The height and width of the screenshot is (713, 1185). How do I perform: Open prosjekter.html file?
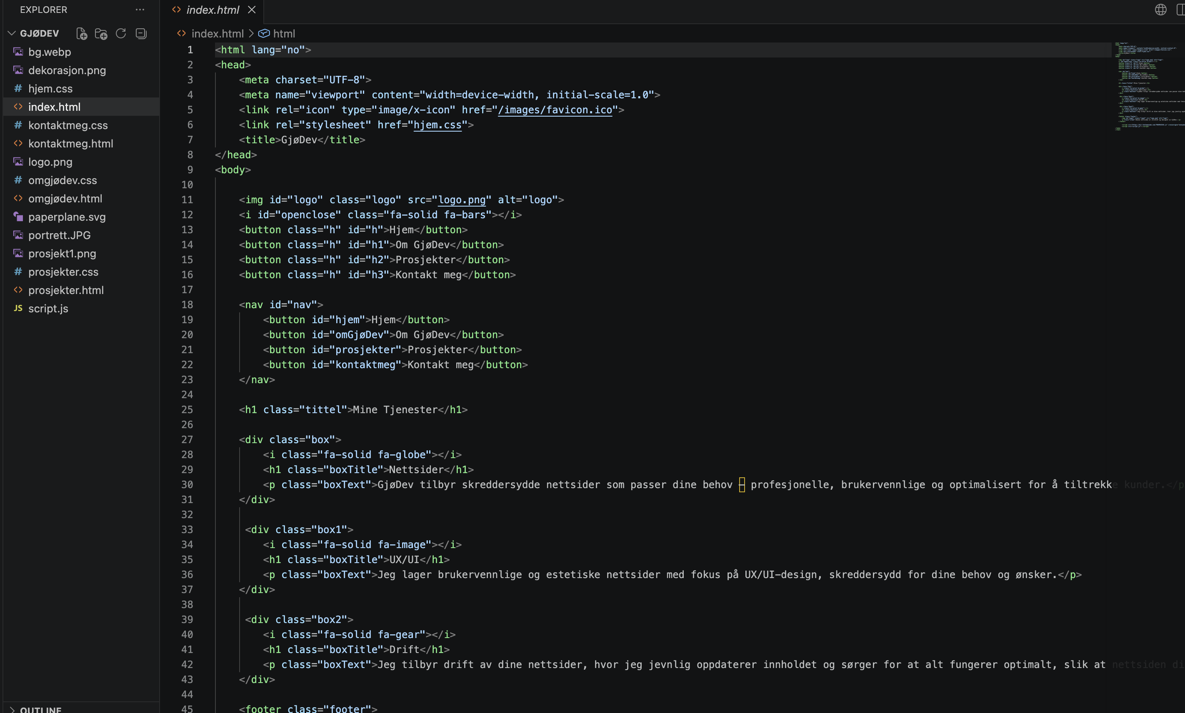pyautogui.click(x=81, y=290)
